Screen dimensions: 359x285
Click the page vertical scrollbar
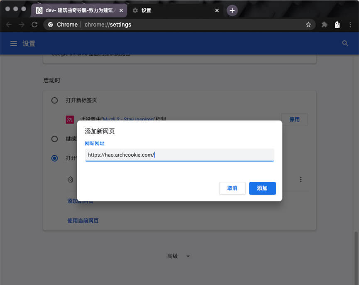[x=356, y=258]
